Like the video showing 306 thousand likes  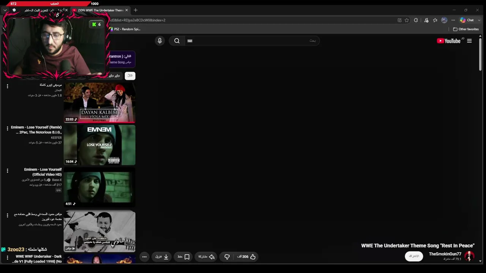pos(246,257)
